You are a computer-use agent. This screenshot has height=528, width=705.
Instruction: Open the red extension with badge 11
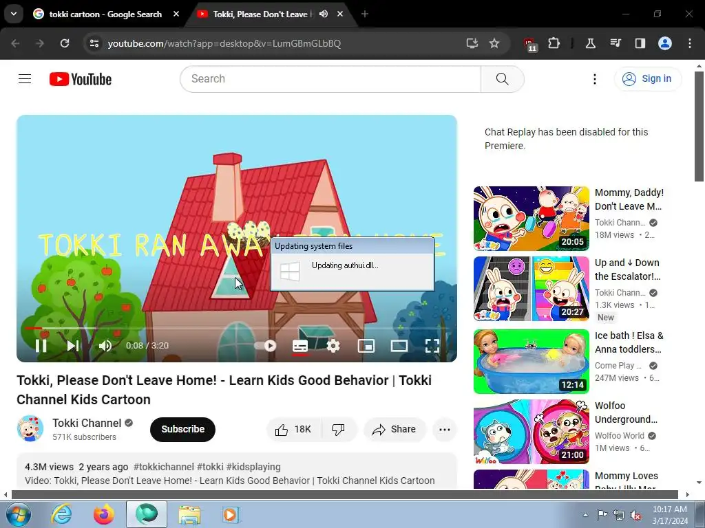pyautogui.click(x=530, y=45)
